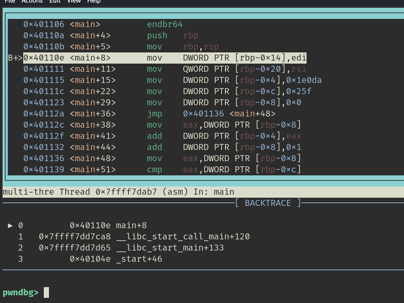Open the View menu
The width and height of the screenshot is (404, 303).
74,2
